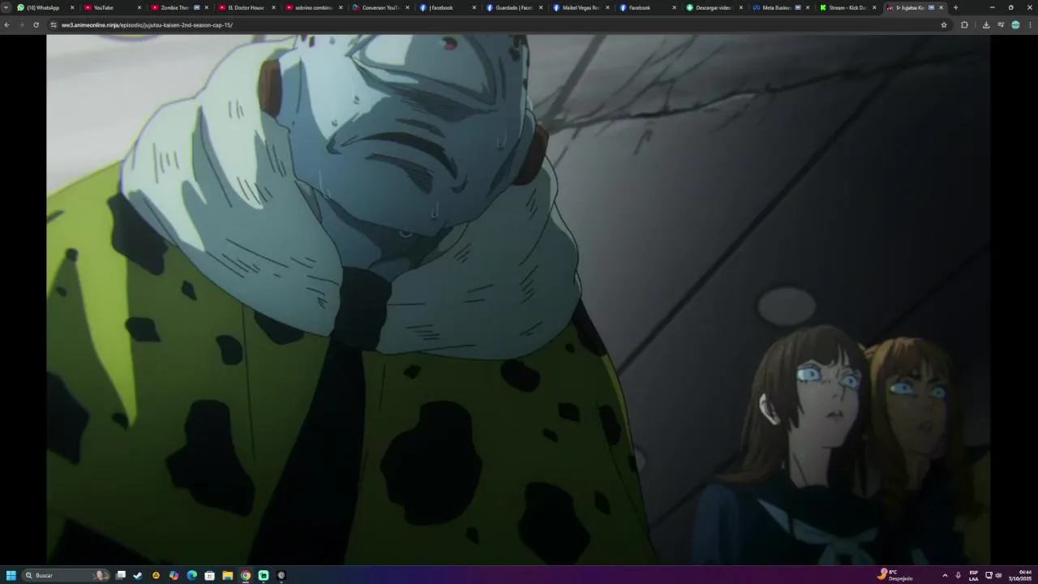Viewport: 1038px width, 584px height.
Task: Click the anime video player frame
Action: [518, 299]
